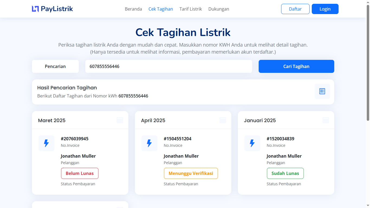Go to Beranda page
The image size is (370, 208).
coord(133,9)
